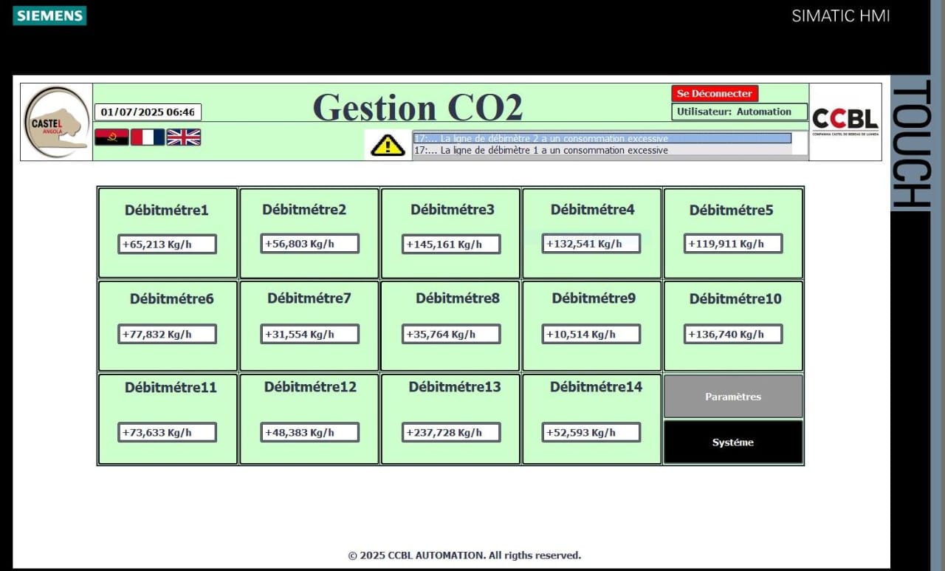Select the +65,213 Kg/h flow value
Image resolution: width=945 pixels, height=571 pixels.
(x=168, y=244)
